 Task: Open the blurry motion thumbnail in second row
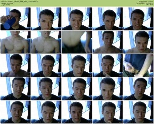click(77, 42)
